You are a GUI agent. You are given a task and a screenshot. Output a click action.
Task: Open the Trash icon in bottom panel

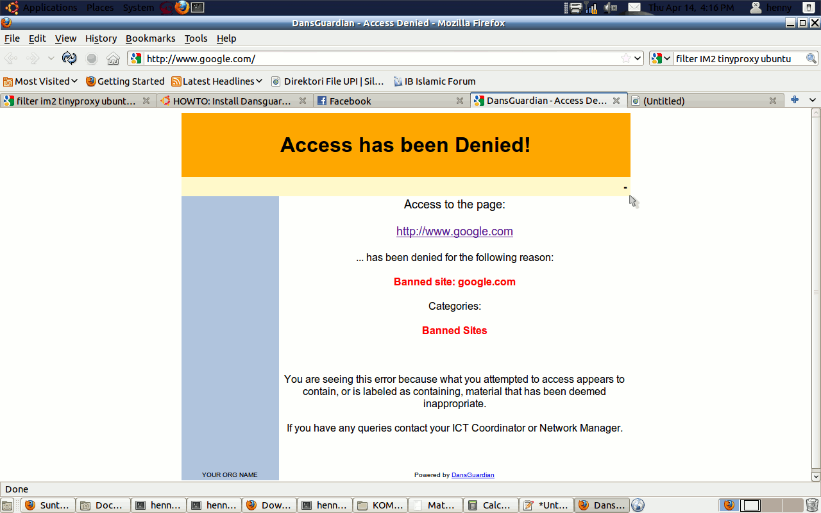tap(812, 505)
